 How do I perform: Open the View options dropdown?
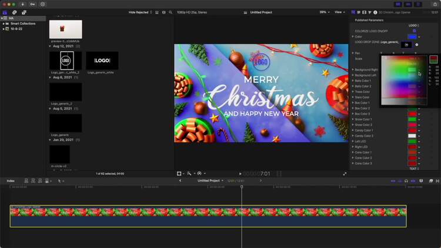pos(339,12)
